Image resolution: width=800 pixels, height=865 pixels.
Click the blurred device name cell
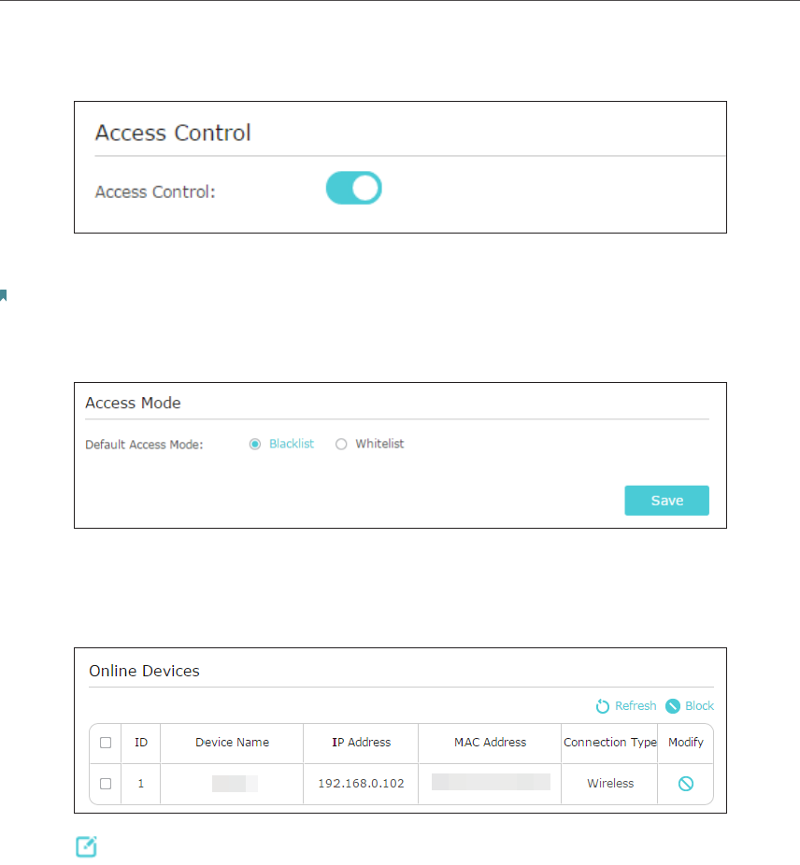point(234,784)
